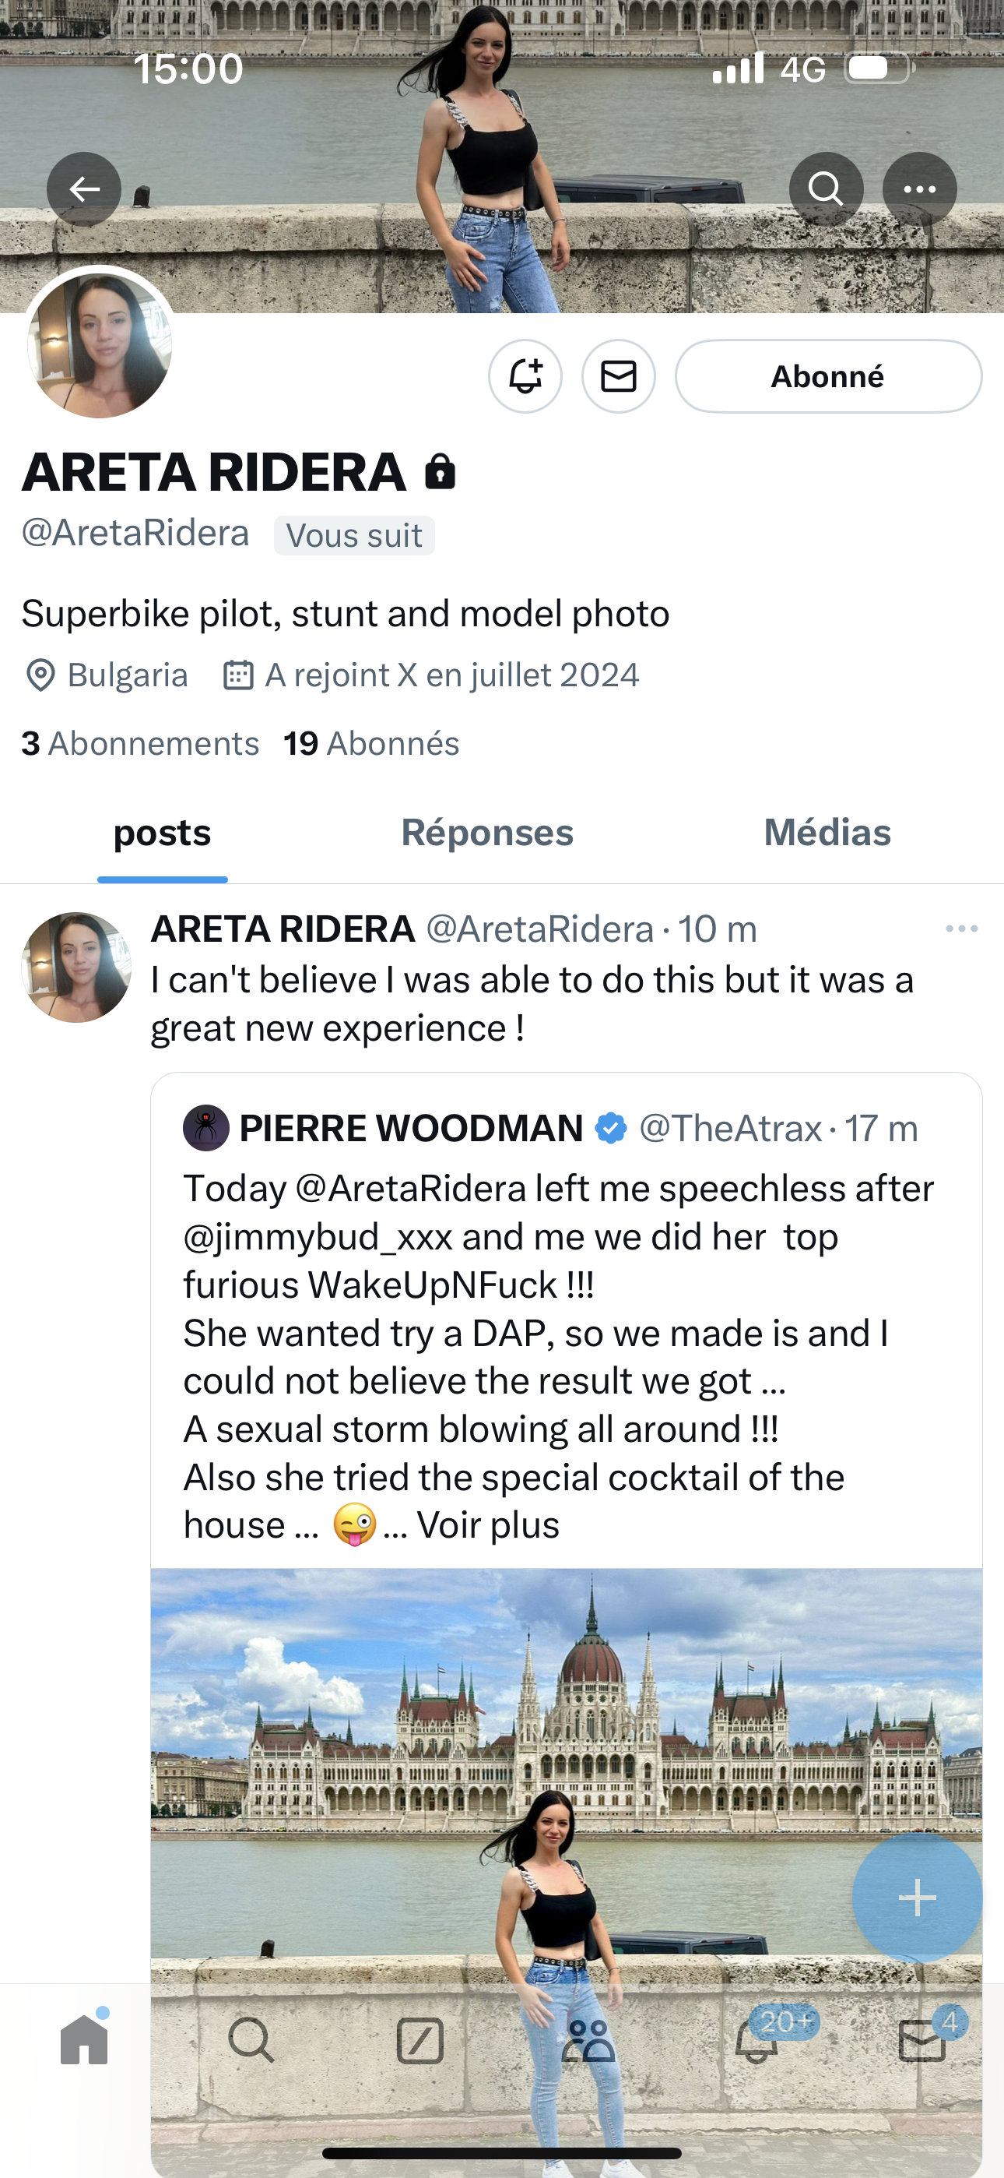Toggle notifications bell for this account
This screenshot has width=1004, height=2178.
coord(525,376)
